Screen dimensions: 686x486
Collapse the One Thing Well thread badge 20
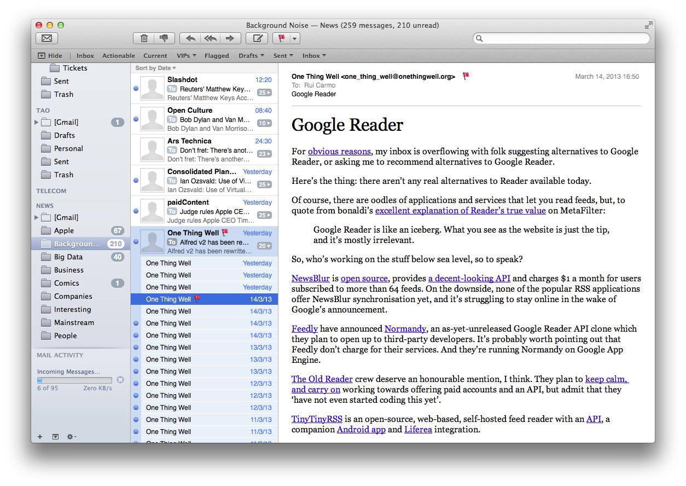[x=265, y=246]
